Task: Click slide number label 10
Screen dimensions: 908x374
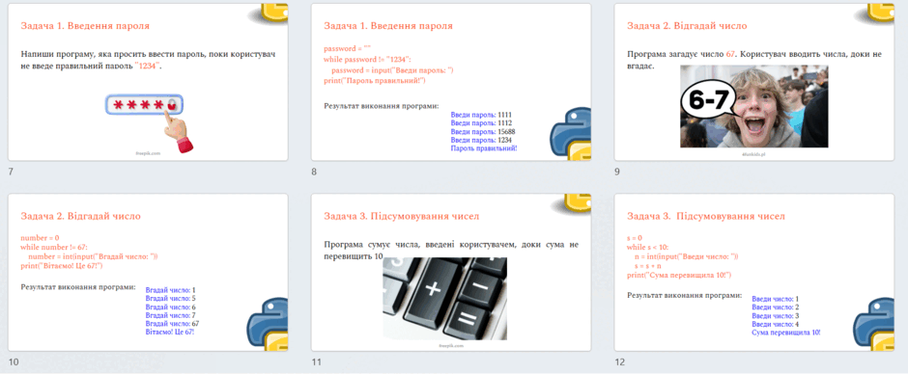Action: click(14, 361)
